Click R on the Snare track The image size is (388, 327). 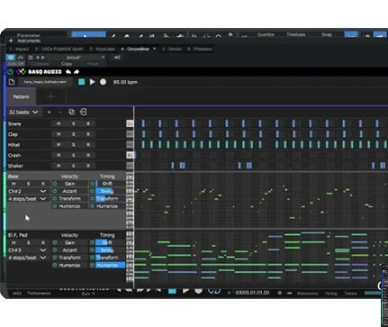88,123
